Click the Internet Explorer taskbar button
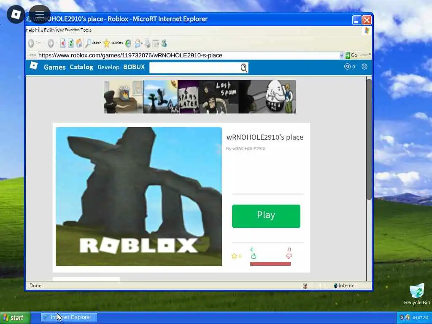 click(69, 317)
